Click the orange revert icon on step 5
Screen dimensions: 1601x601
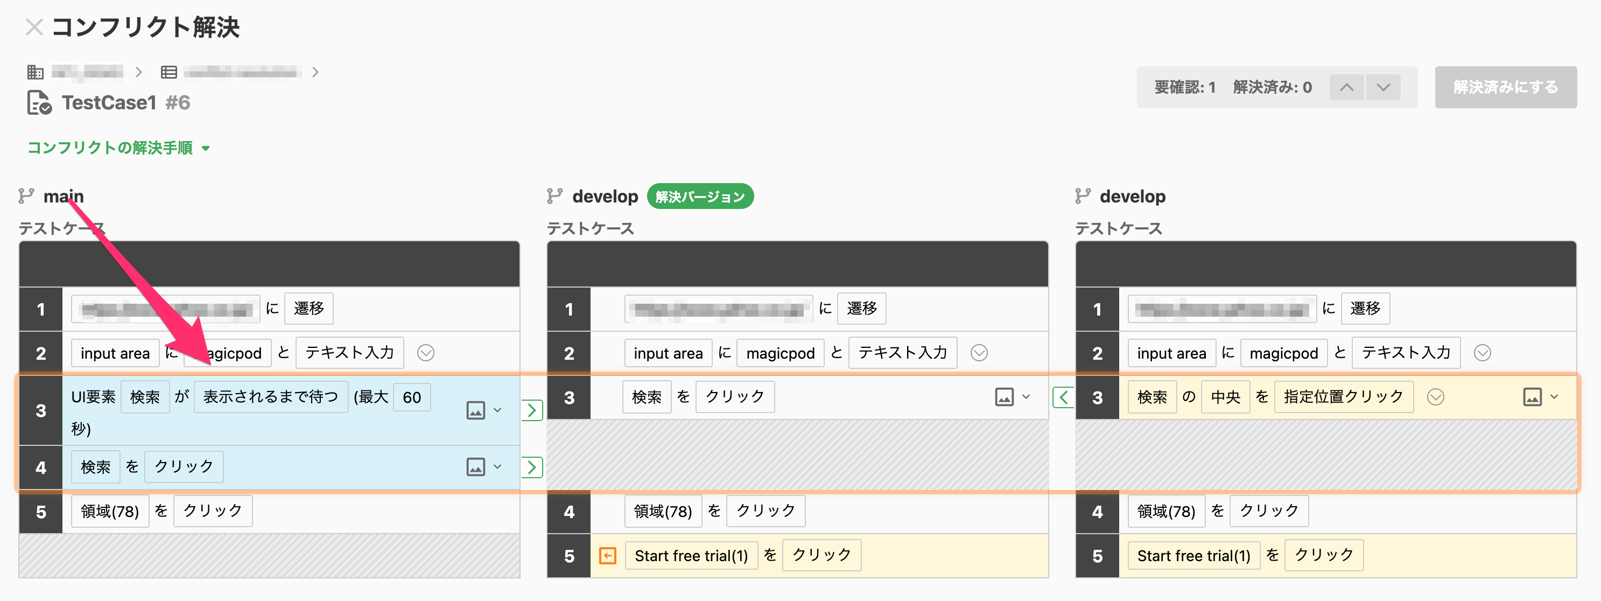click(x=607, y=556)
